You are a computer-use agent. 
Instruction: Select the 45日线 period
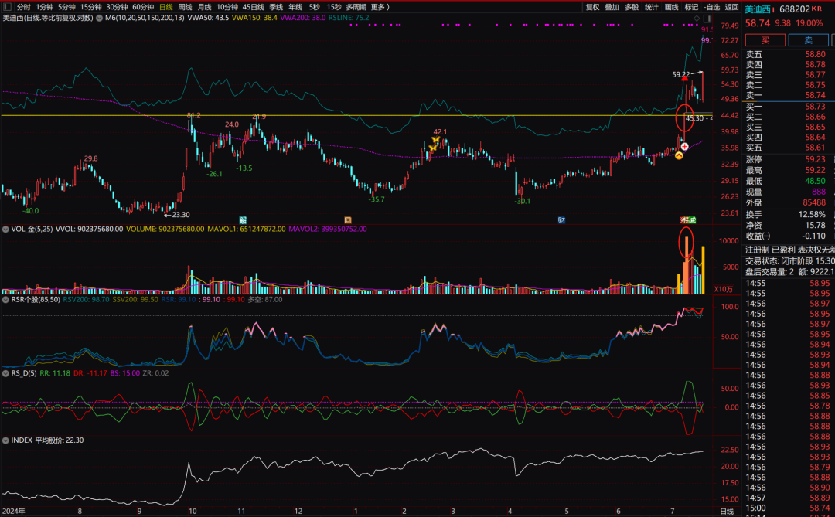click(x=253, y=7)
